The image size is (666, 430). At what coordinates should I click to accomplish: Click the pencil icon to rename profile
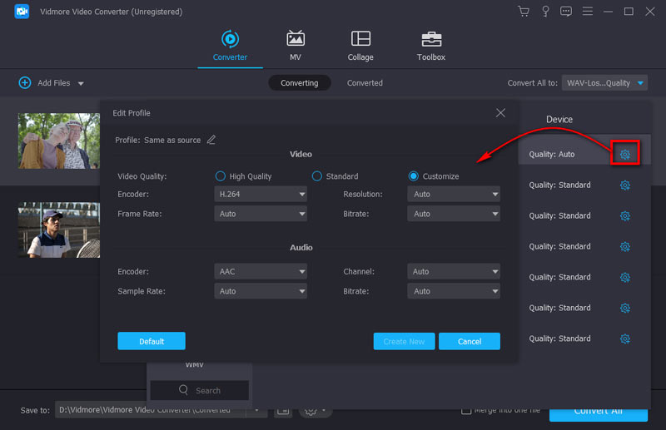pos(211,140)
